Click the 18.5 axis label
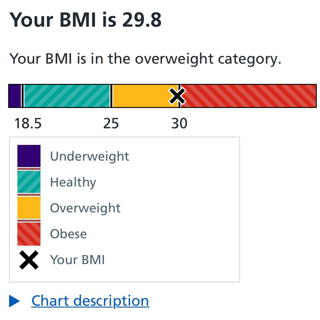 tap(28, 123)
